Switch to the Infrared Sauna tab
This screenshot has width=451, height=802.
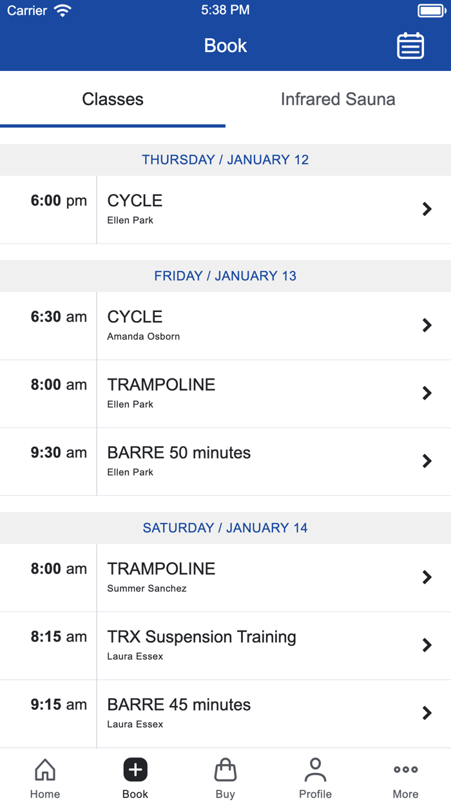coord(338,99)
